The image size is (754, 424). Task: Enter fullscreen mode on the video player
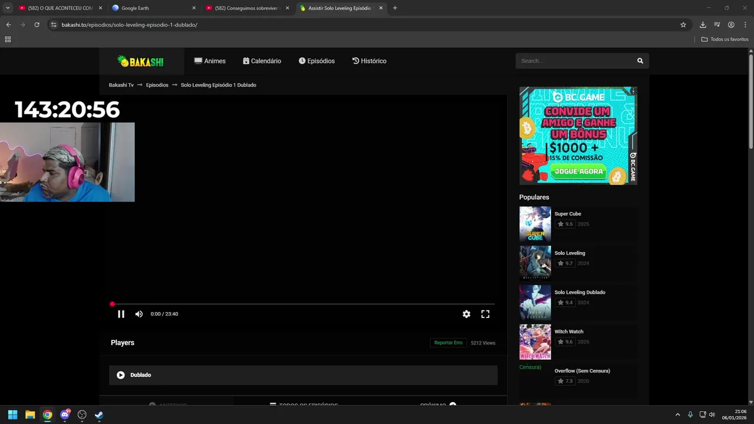[485, 314]
